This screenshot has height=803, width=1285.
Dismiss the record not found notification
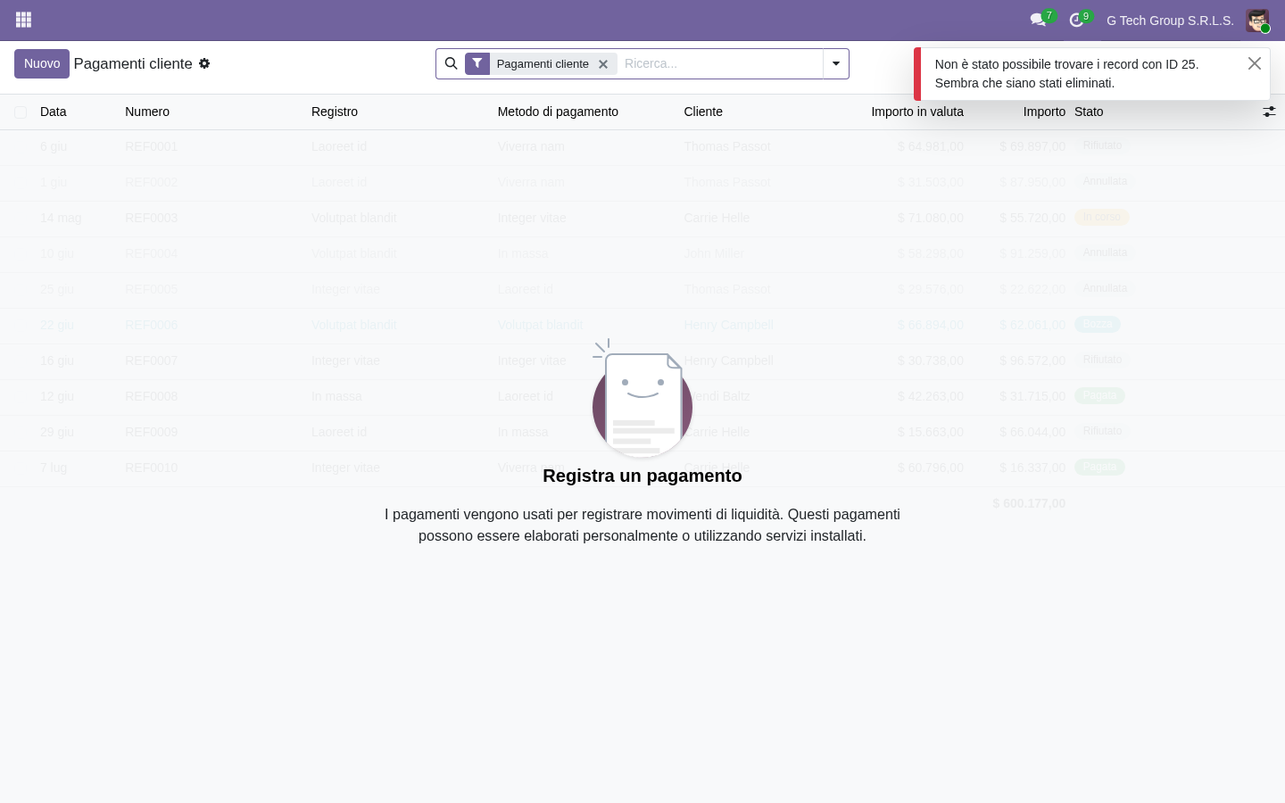(1255, 63)
